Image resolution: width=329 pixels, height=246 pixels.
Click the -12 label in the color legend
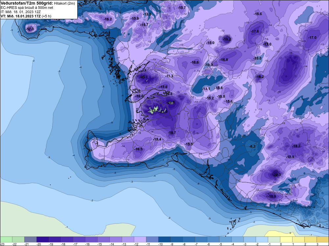136,244
